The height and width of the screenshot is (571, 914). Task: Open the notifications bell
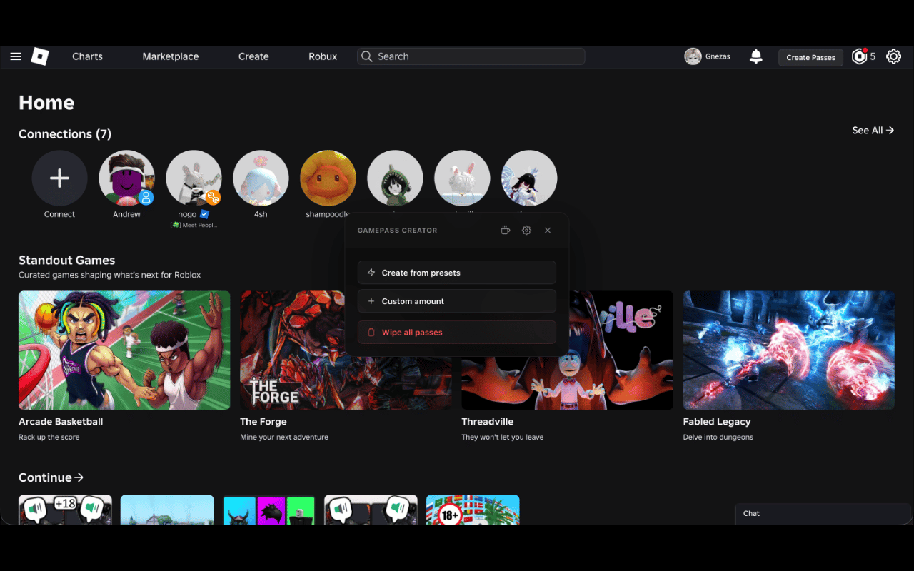click(756, 56)
